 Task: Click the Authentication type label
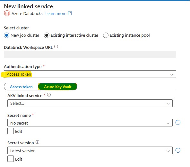pos(23,66)
